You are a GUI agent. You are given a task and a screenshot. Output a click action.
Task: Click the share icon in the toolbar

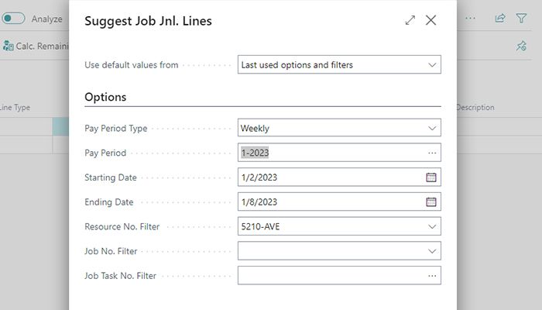click(x=500, y=19)
